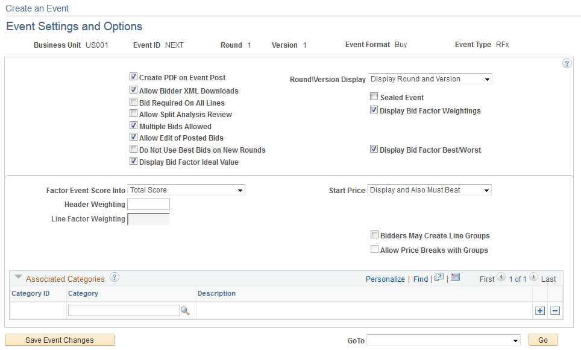Click Personalize link
This screenshot has height=350, width=581.
[385, 279]
